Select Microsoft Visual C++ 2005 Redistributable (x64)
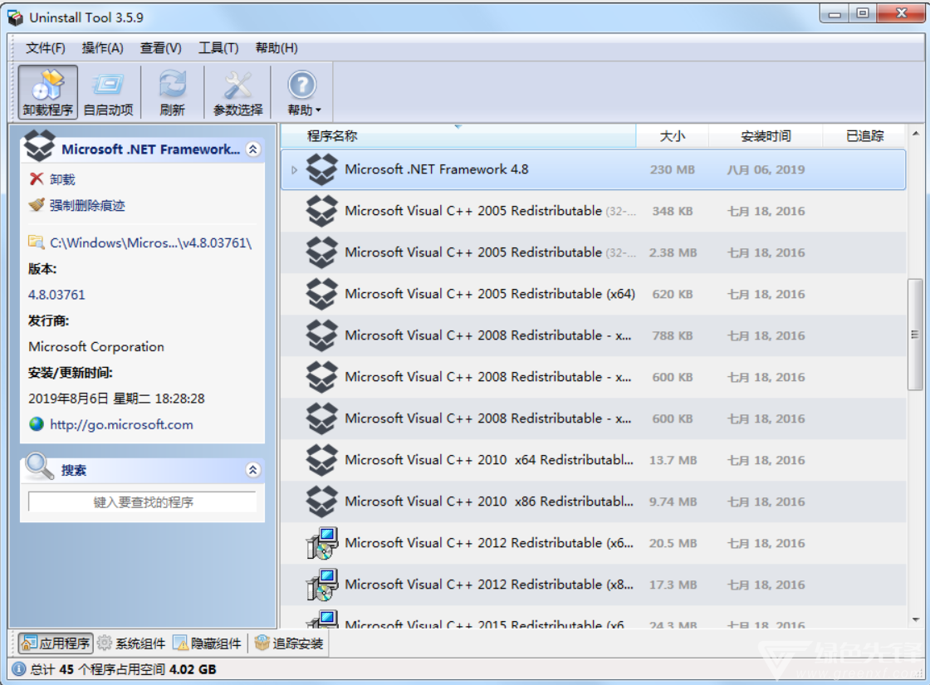This screenshot has height=685, width=930. (593, 294)
